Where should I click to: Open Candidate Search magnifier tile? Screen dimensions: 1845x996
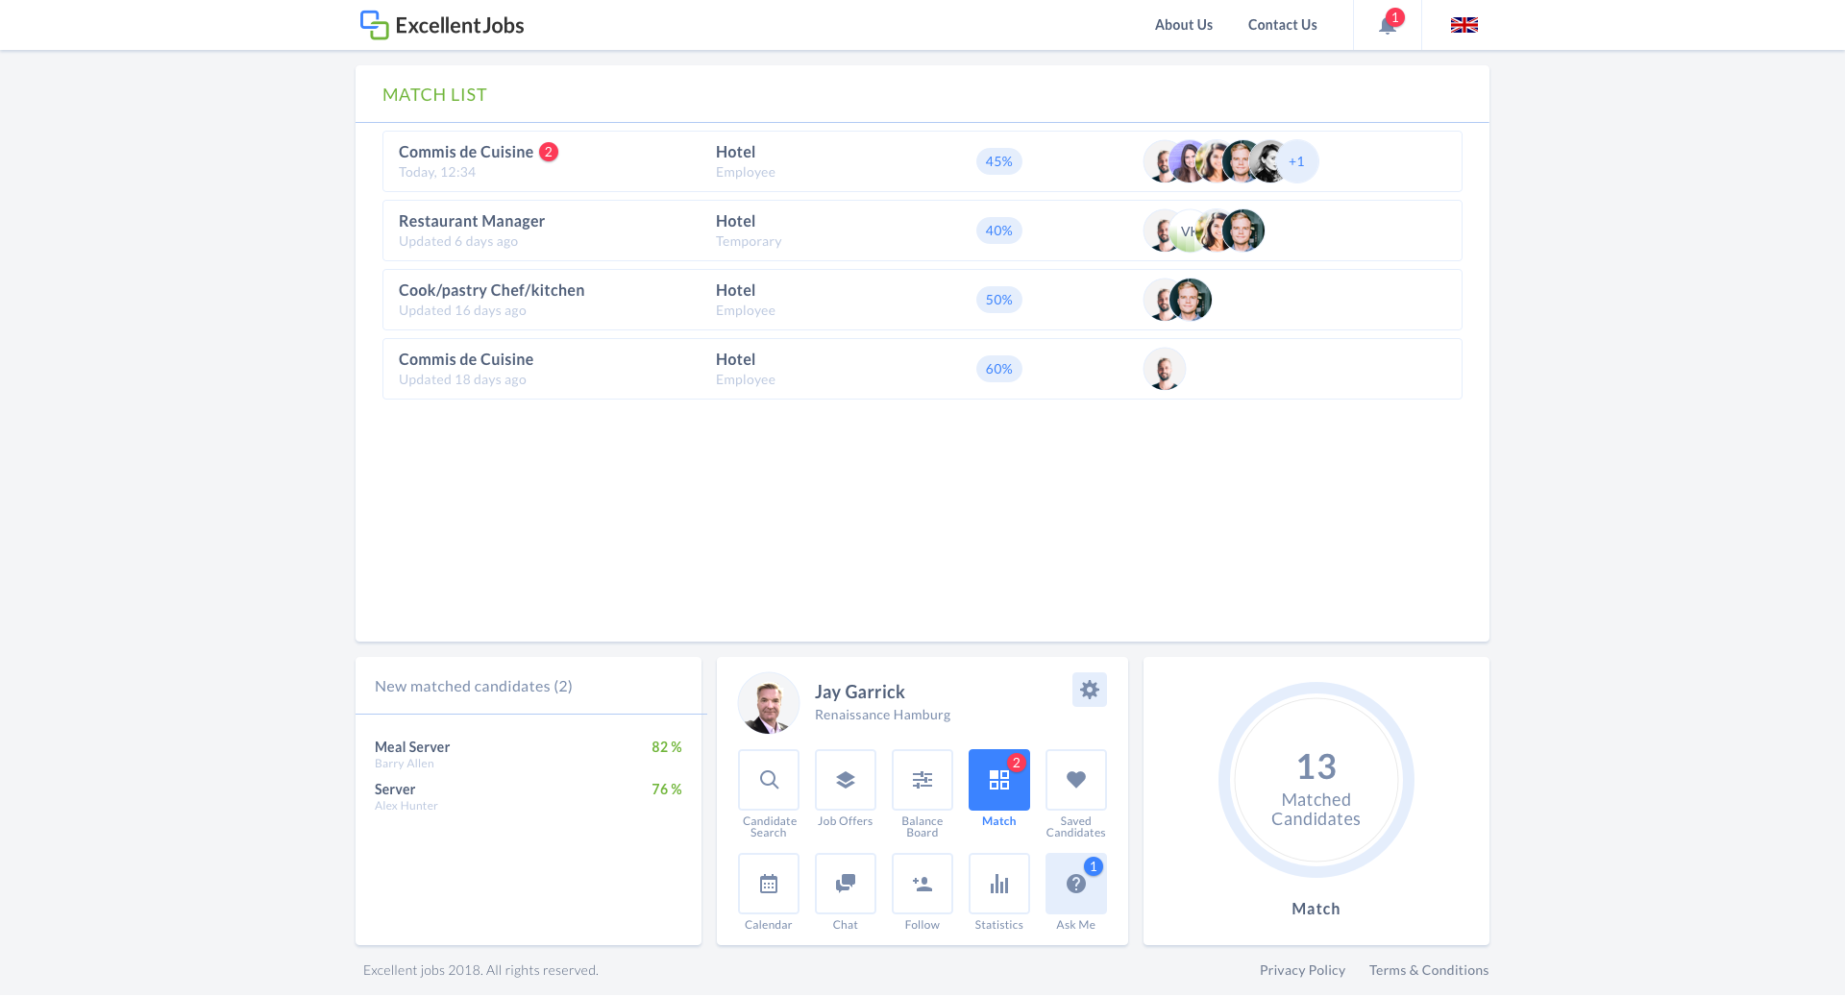point(769,780)
